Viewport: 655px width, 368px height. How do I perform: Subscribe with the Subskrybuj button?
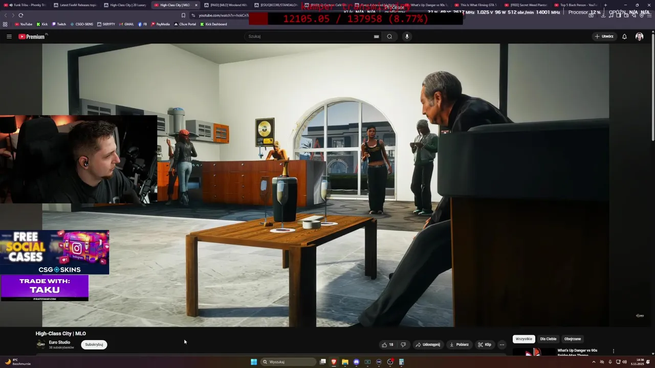point(94,344)
